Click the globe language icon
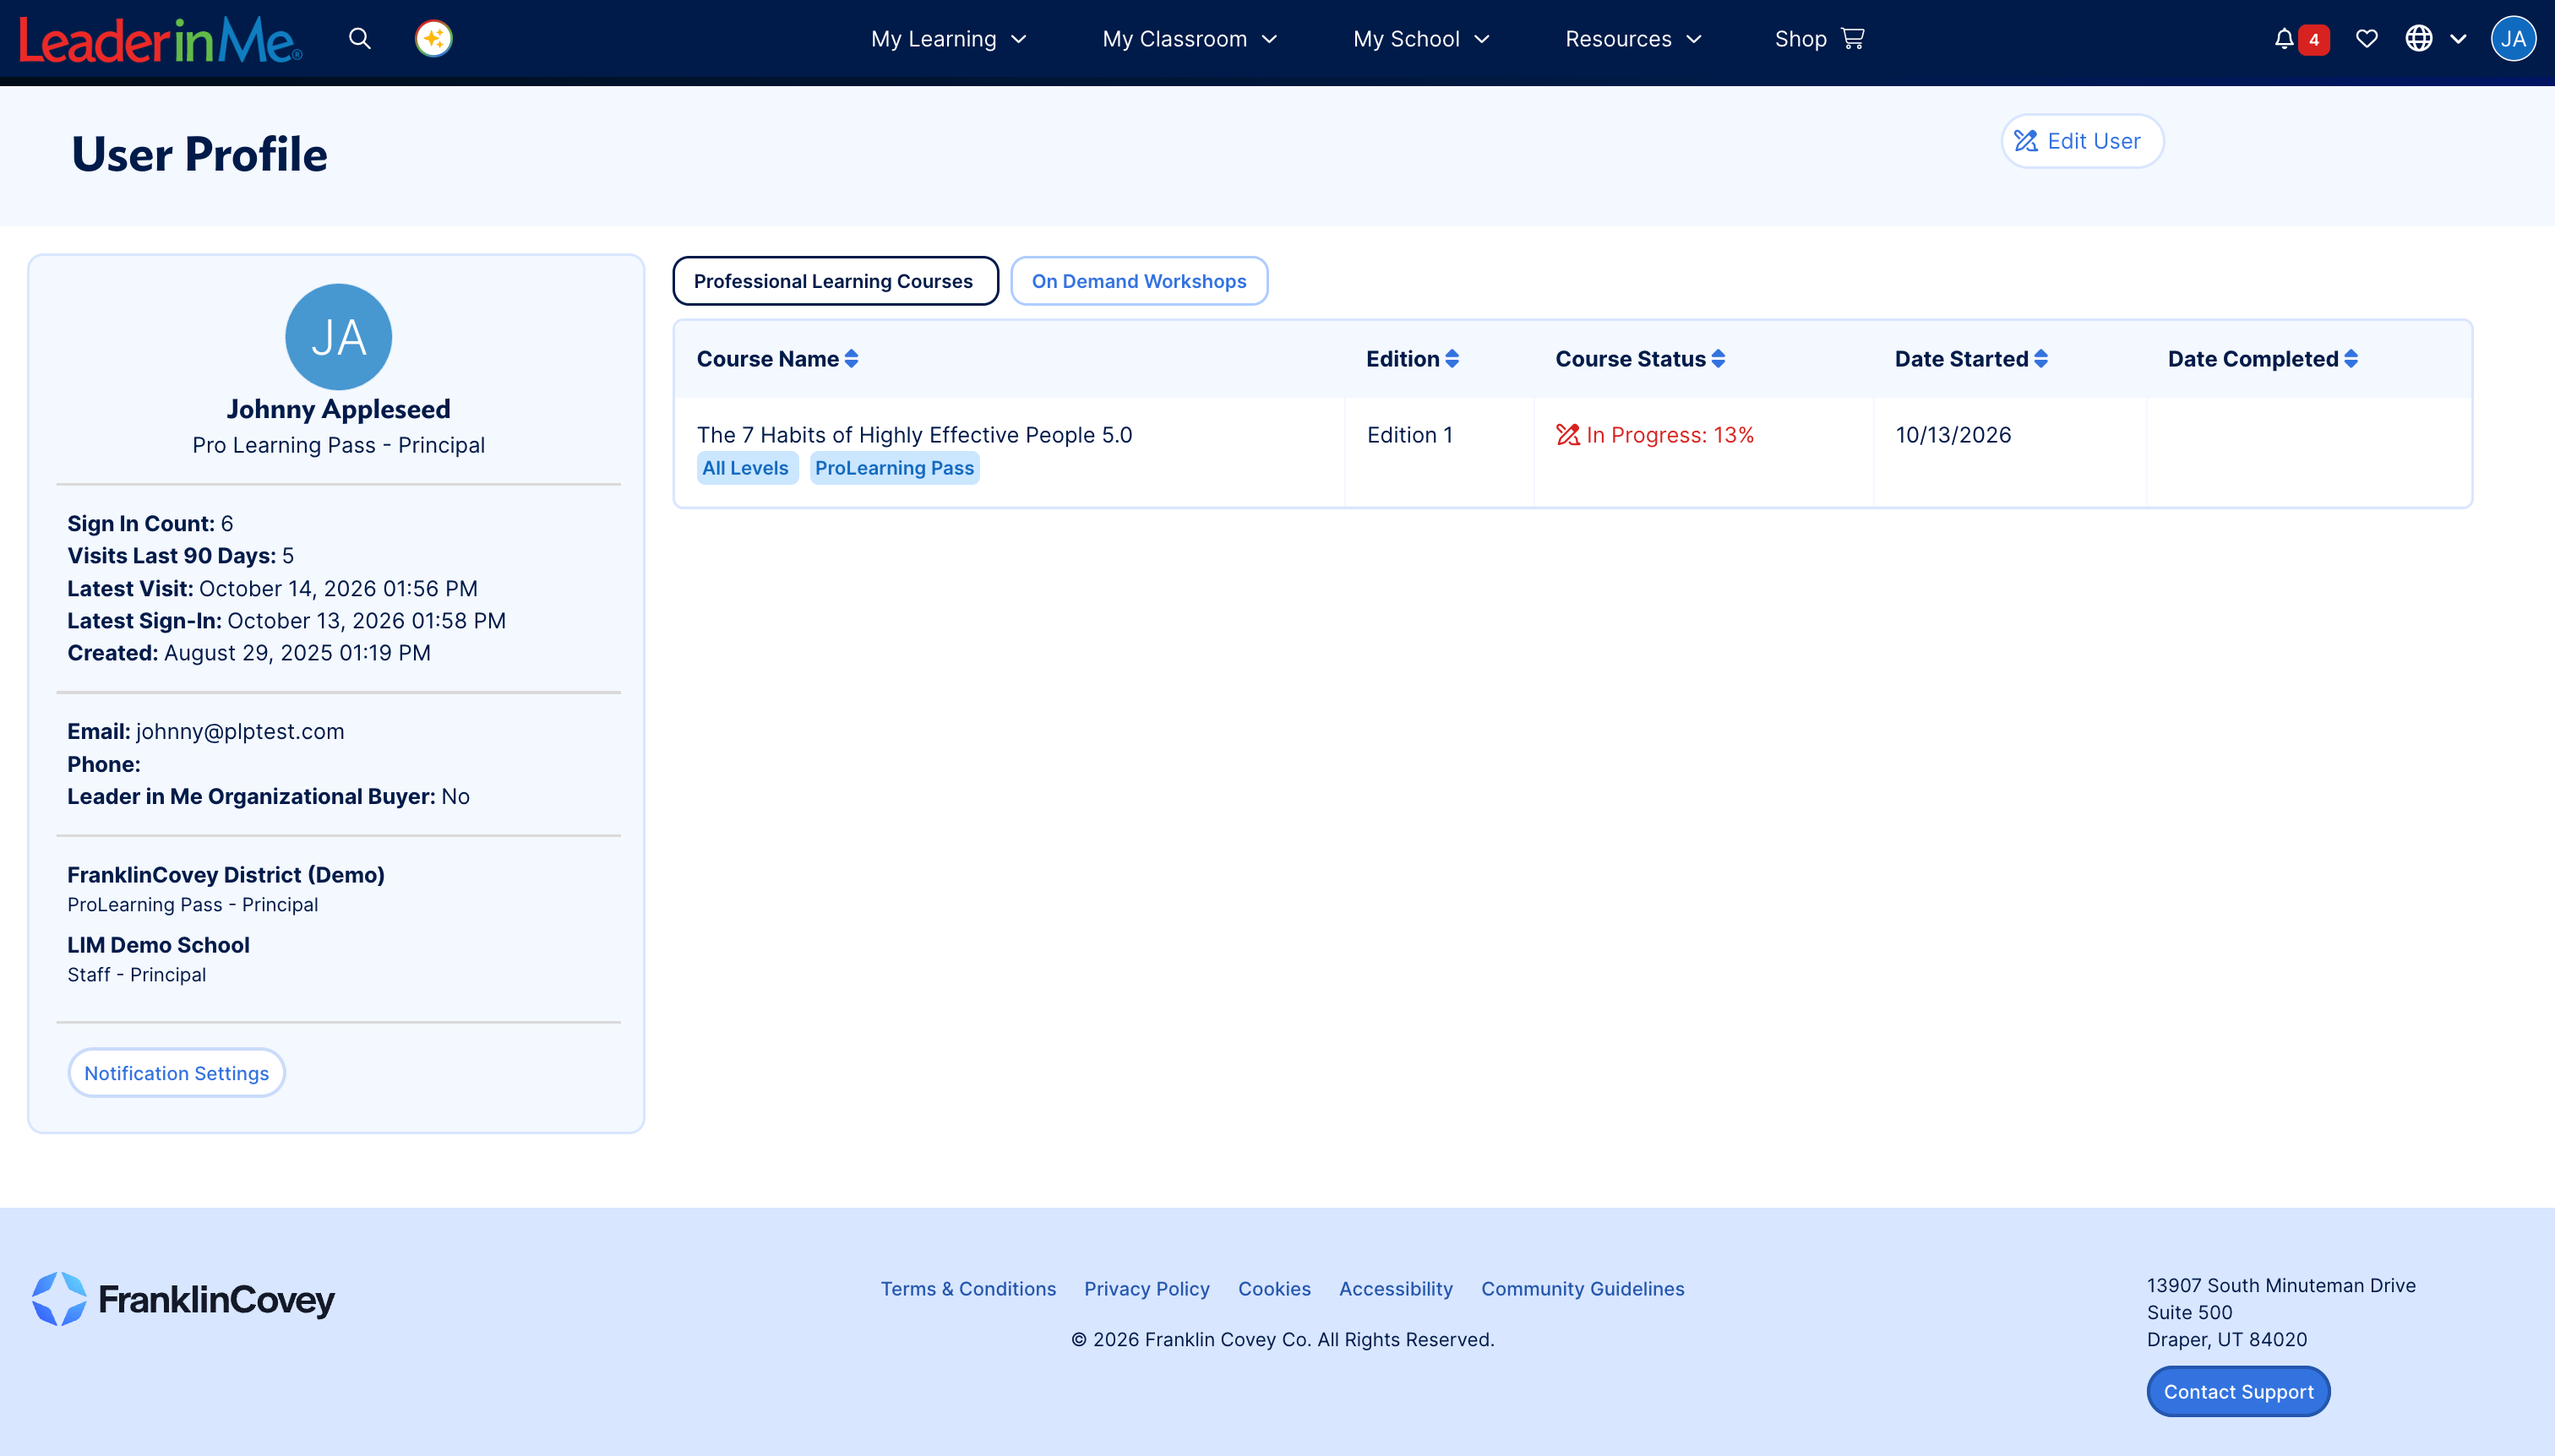2555x1456 pixels. 2419,39
